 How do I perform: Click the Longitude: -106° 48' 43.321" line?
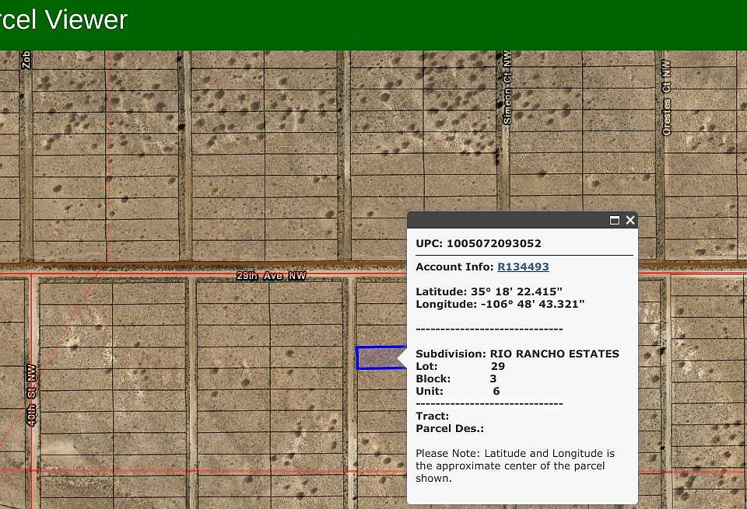click(x=500, y=304)
